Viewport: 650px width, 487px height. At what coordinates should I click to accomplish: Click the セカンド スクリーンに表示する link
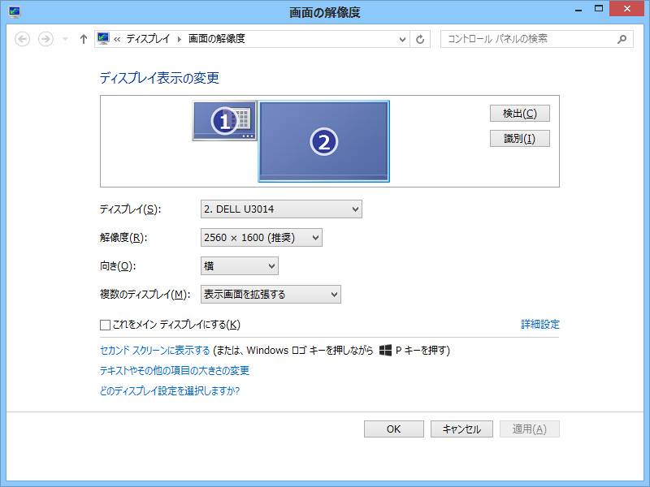tap(154, 351)
